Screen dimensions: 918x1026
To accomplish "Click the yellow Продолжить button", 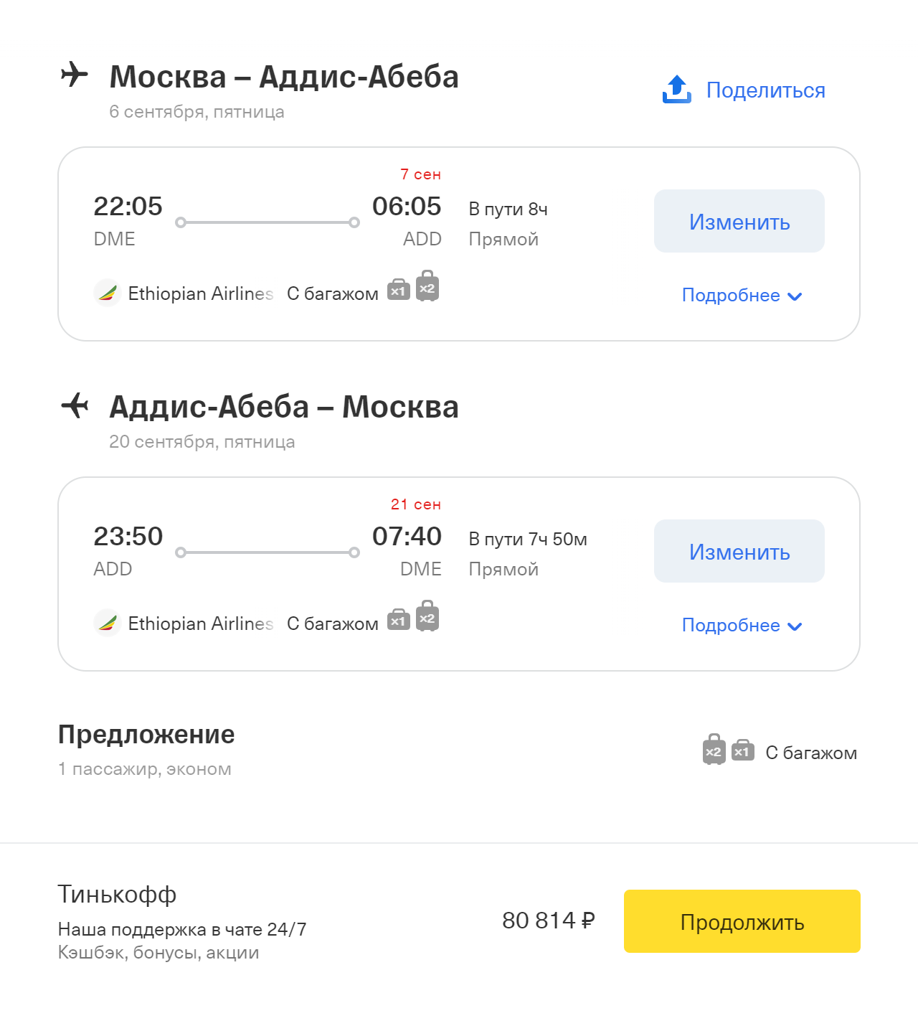I will 742,921.
